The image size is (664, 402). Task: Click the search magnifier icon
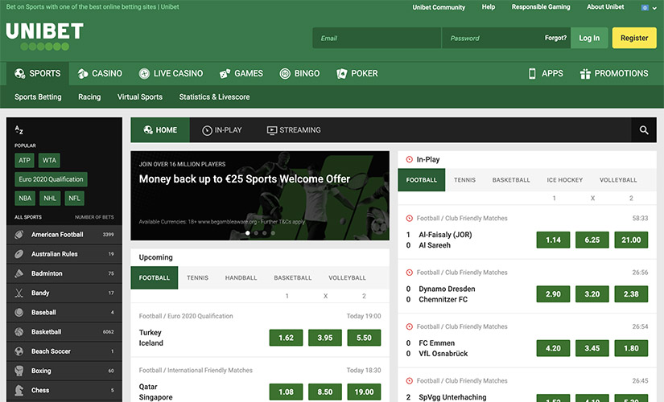[x=644, y=130]
